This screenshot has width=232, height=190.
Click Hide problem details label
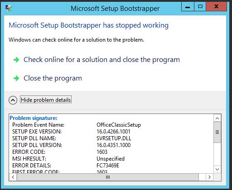click(46, 100)
